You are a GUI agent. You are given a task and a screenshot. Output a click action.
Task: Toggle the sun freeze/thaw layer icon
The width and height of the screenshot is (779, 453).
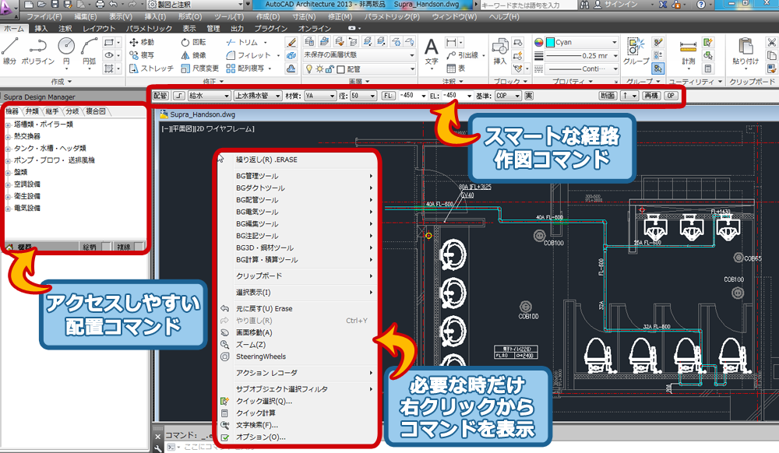click(x=319, y=69)
